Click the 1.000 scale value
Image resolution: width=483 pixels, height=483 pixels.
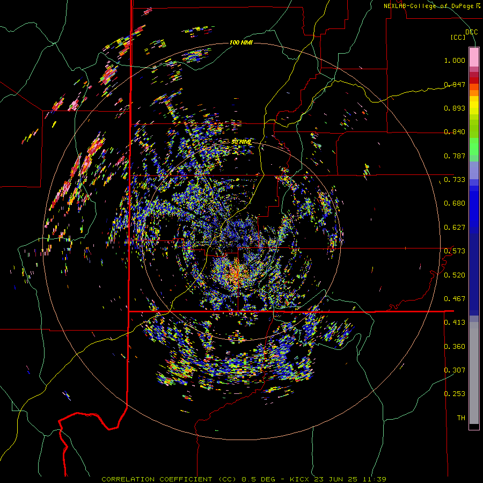point(455,60)
